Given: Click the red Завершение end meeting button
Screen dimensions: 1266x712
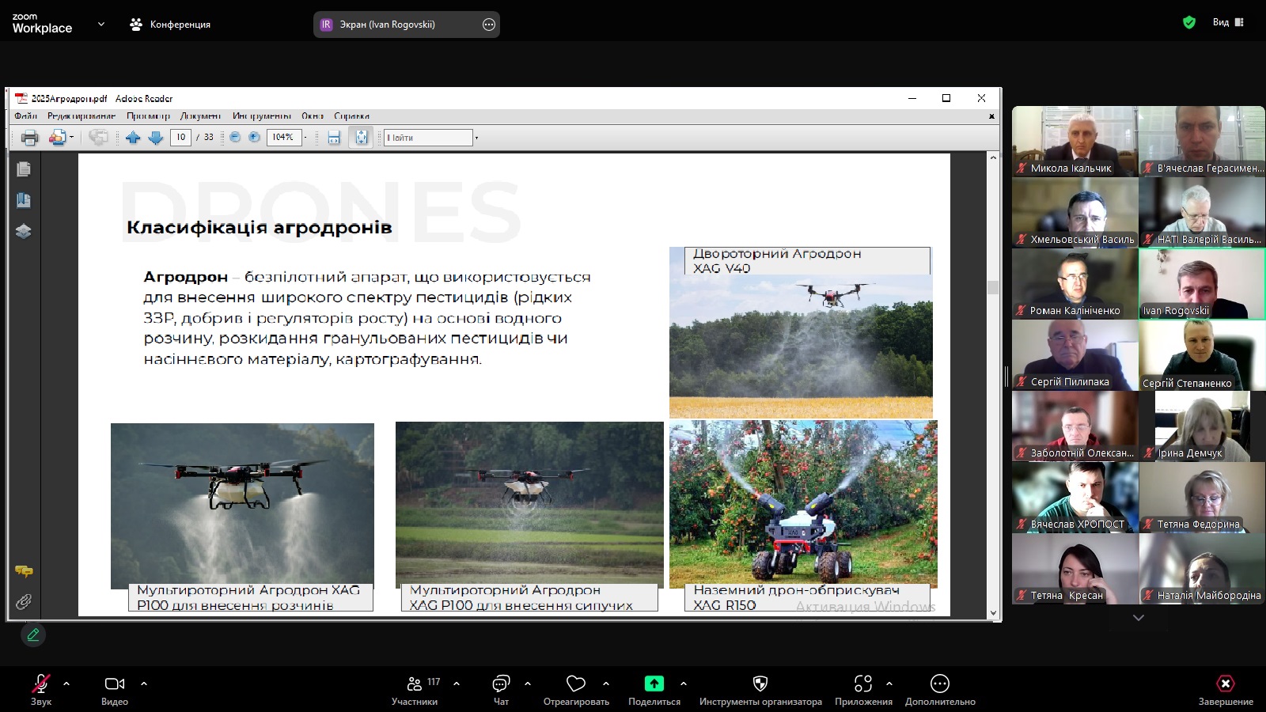Looking at the screenshot, I should coord(1225,684).
